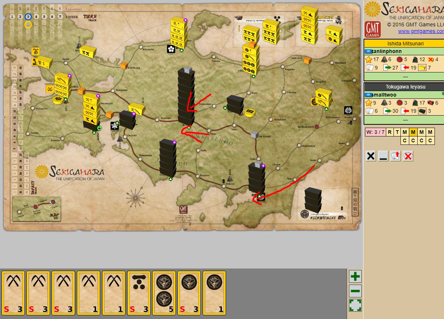This screenshot has height=319, width=444.
Task: Open the www.gmtgames.com link
Action: click(421, 31)
